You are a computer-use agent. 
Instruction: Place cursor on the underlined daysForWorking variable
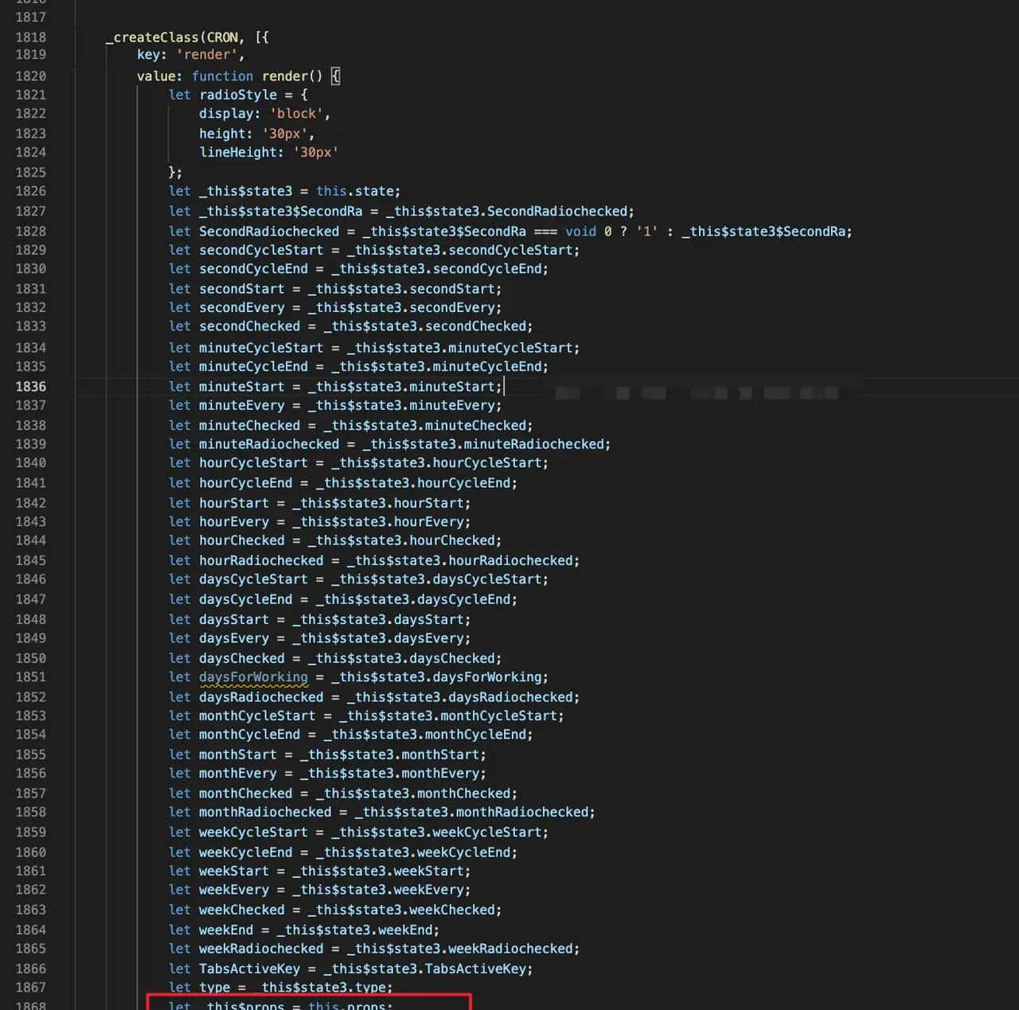[253, 677]
